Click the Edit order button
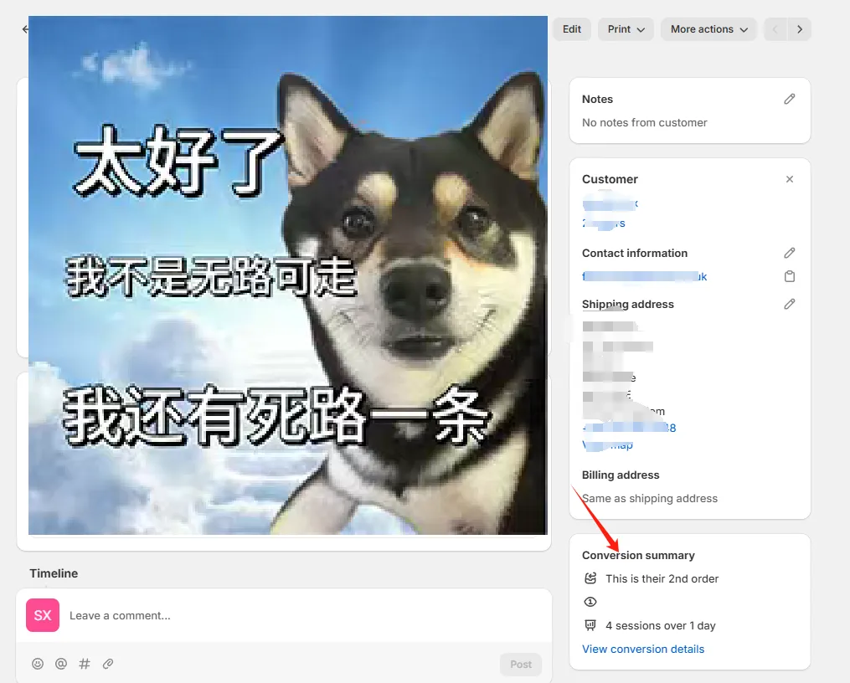Screen dimensions: 850x683 [572, 29]
